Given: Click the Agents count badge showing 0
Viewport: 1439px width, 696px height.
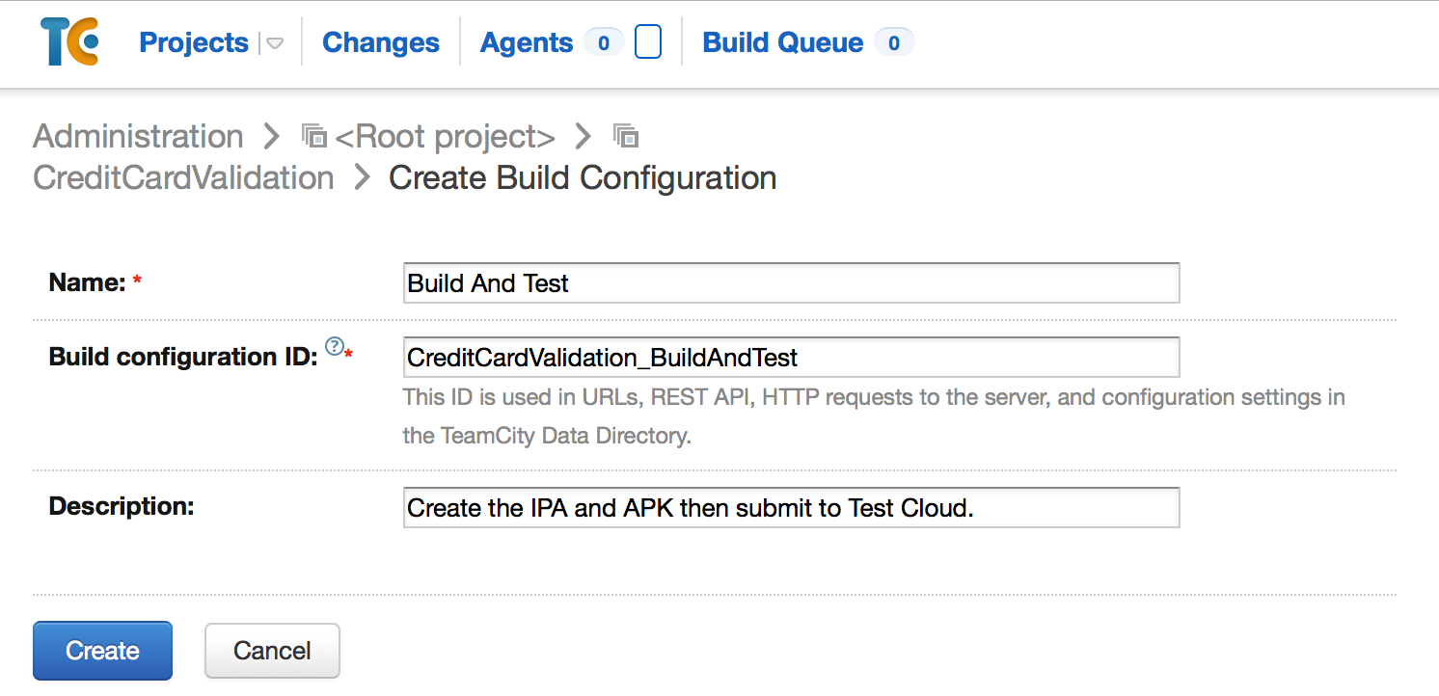Looking at the screenshot, I should 604,42.
